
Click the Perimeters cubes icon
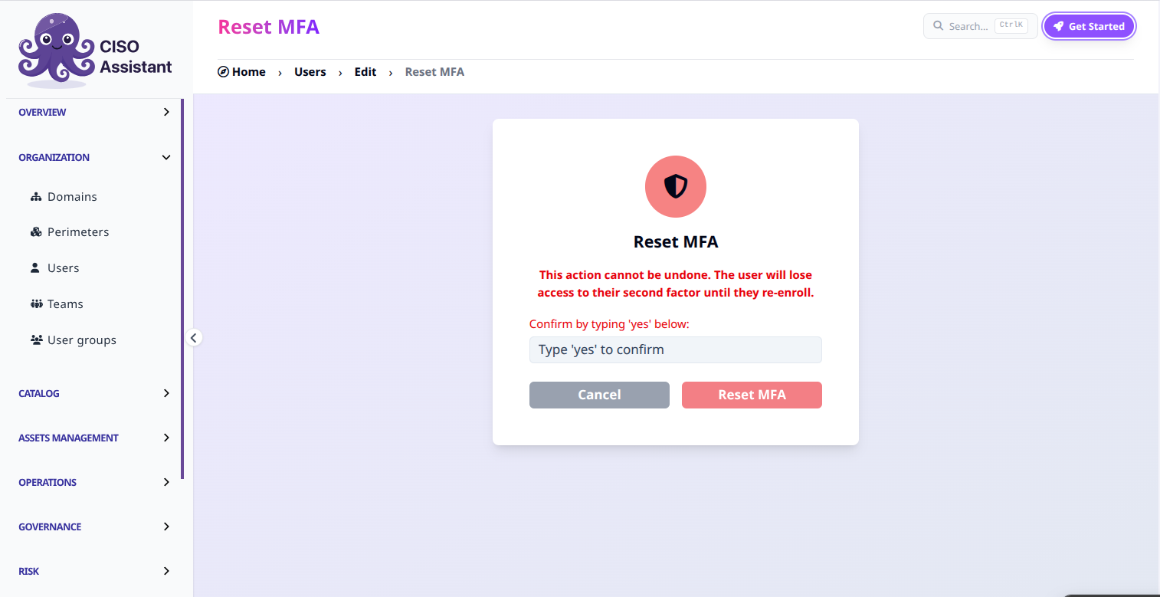click(36, 232)
